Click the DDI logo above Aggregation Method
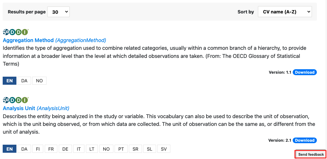This screenshot has height=159, width=327. click(16, 32)
